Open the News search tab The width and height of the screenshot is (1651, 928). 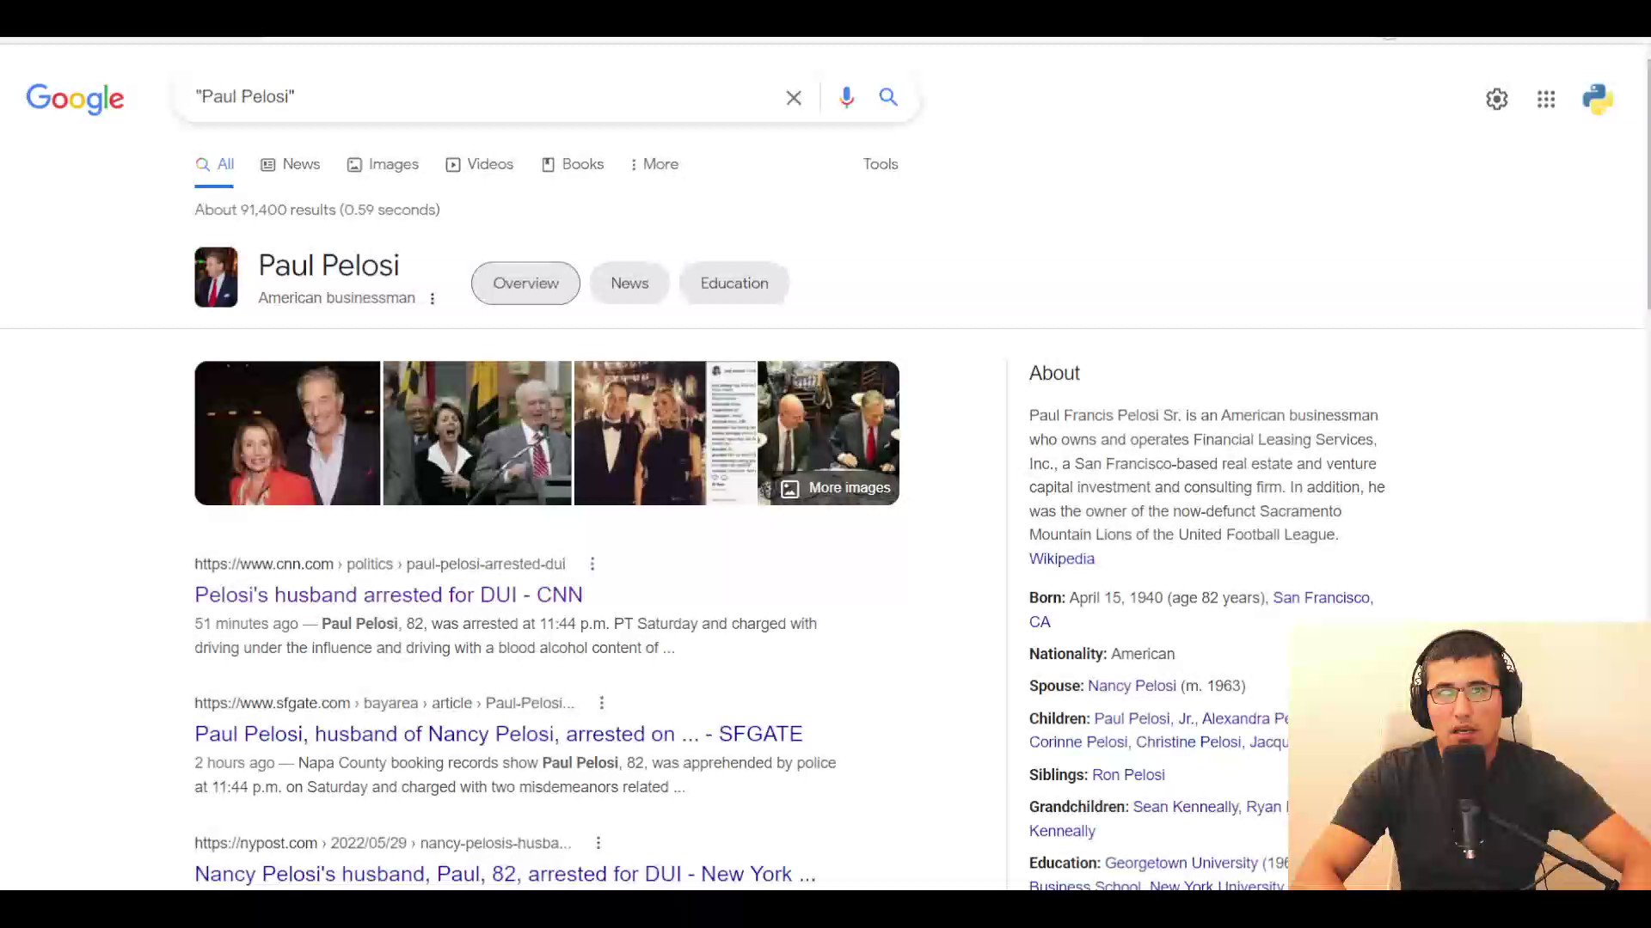coord(291,164)
